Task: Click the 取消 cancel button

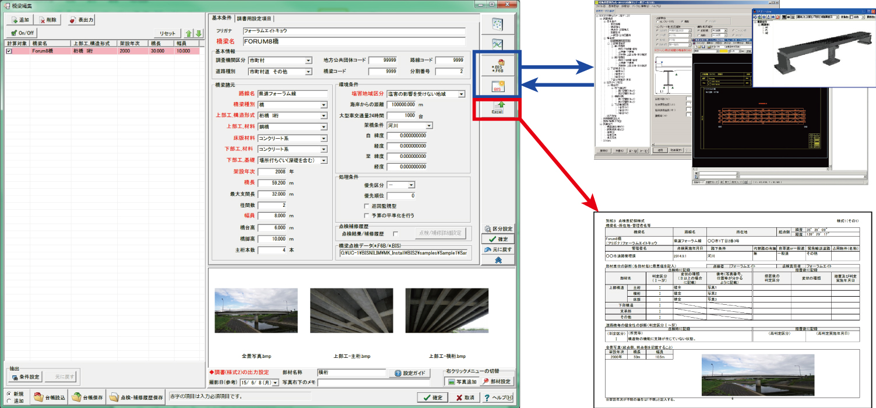Action: [x=464, y=398]
